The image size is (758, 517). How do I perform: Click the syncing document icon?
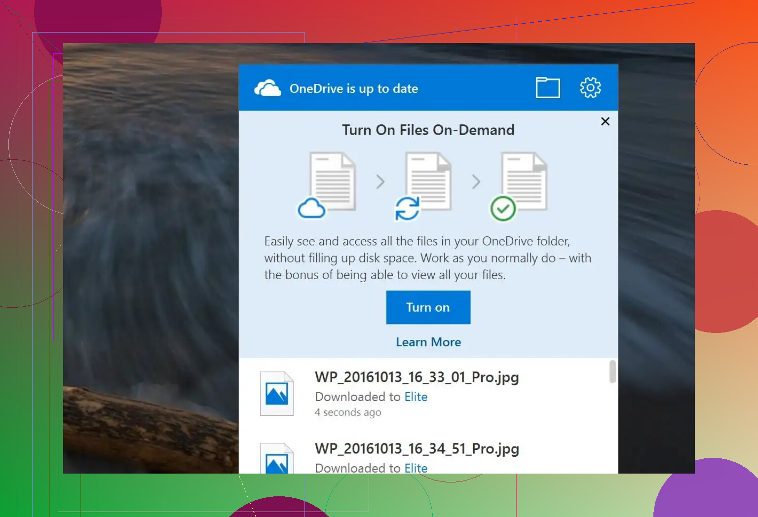click(423, 186)
